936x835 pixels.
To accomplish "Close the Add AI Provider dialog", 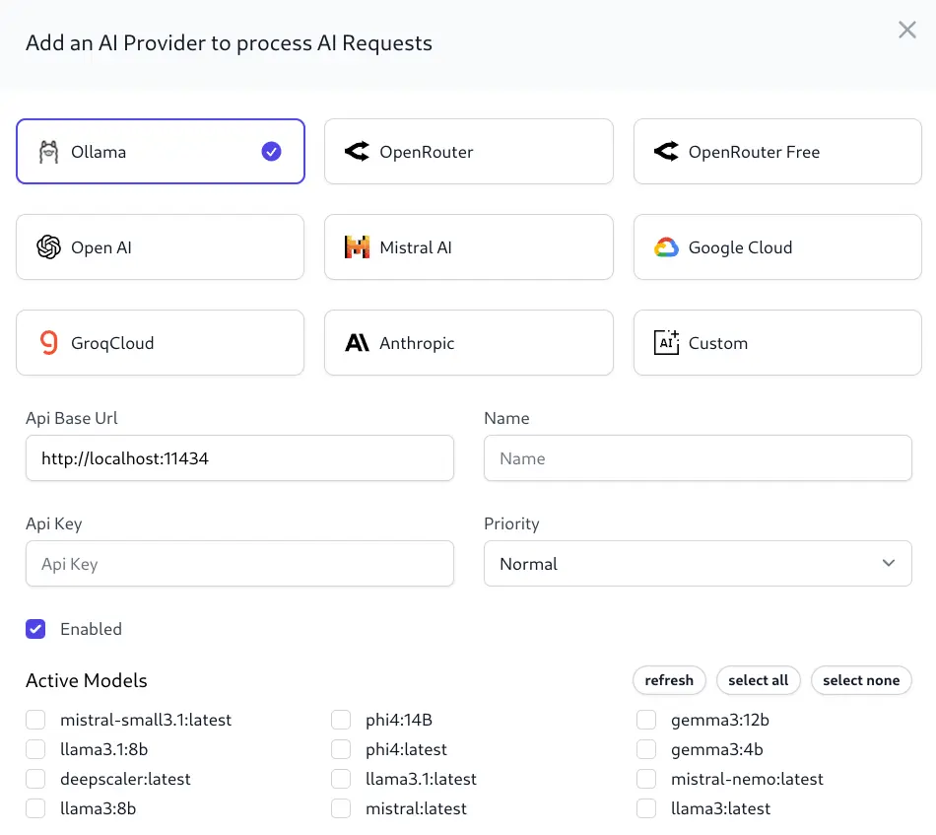I will 907,30.
